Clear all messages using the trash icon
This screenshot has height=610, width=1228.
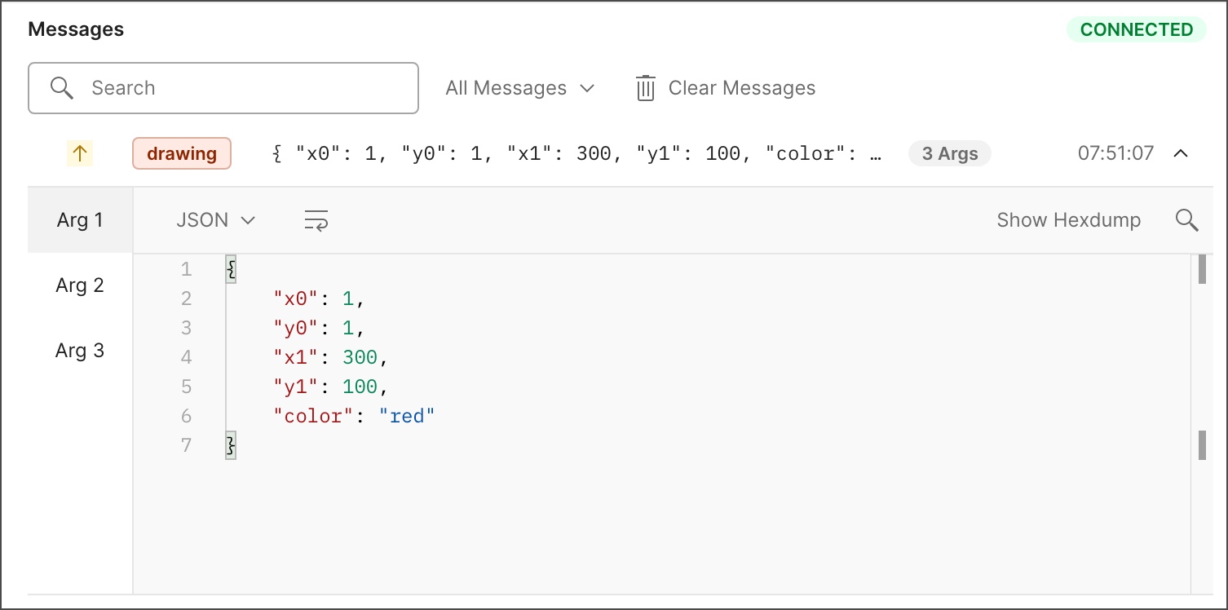point(644,87)
